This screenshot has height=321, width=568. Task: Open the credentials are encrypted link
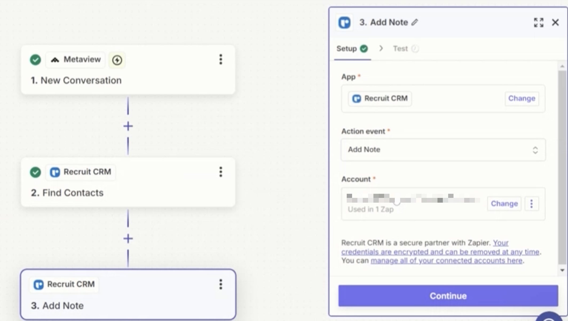point(440,252)
